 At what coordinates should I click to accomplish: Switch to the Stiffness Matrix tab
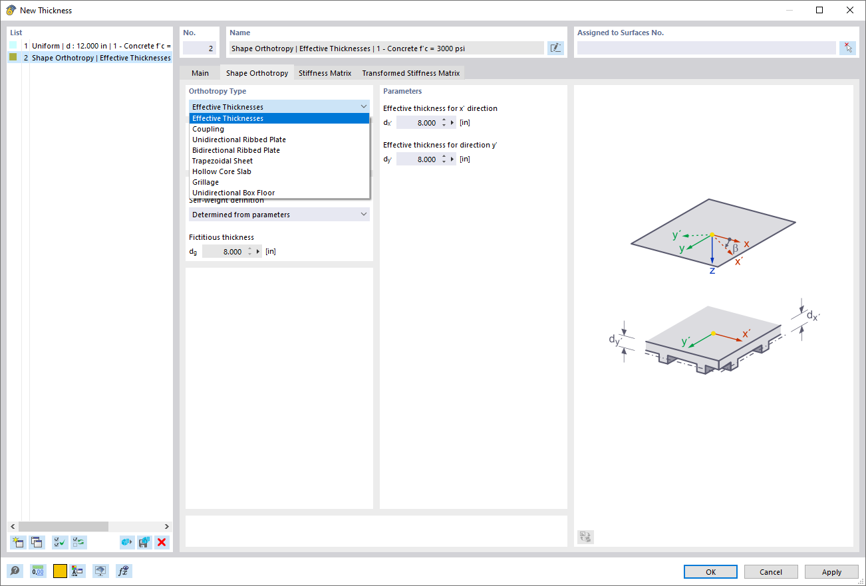325,73
